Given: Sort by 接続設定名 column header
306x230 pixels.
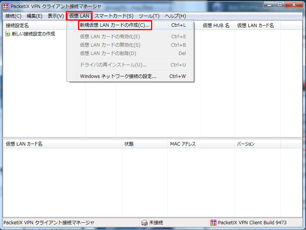Looking at the screenshot, I should 17,26.
